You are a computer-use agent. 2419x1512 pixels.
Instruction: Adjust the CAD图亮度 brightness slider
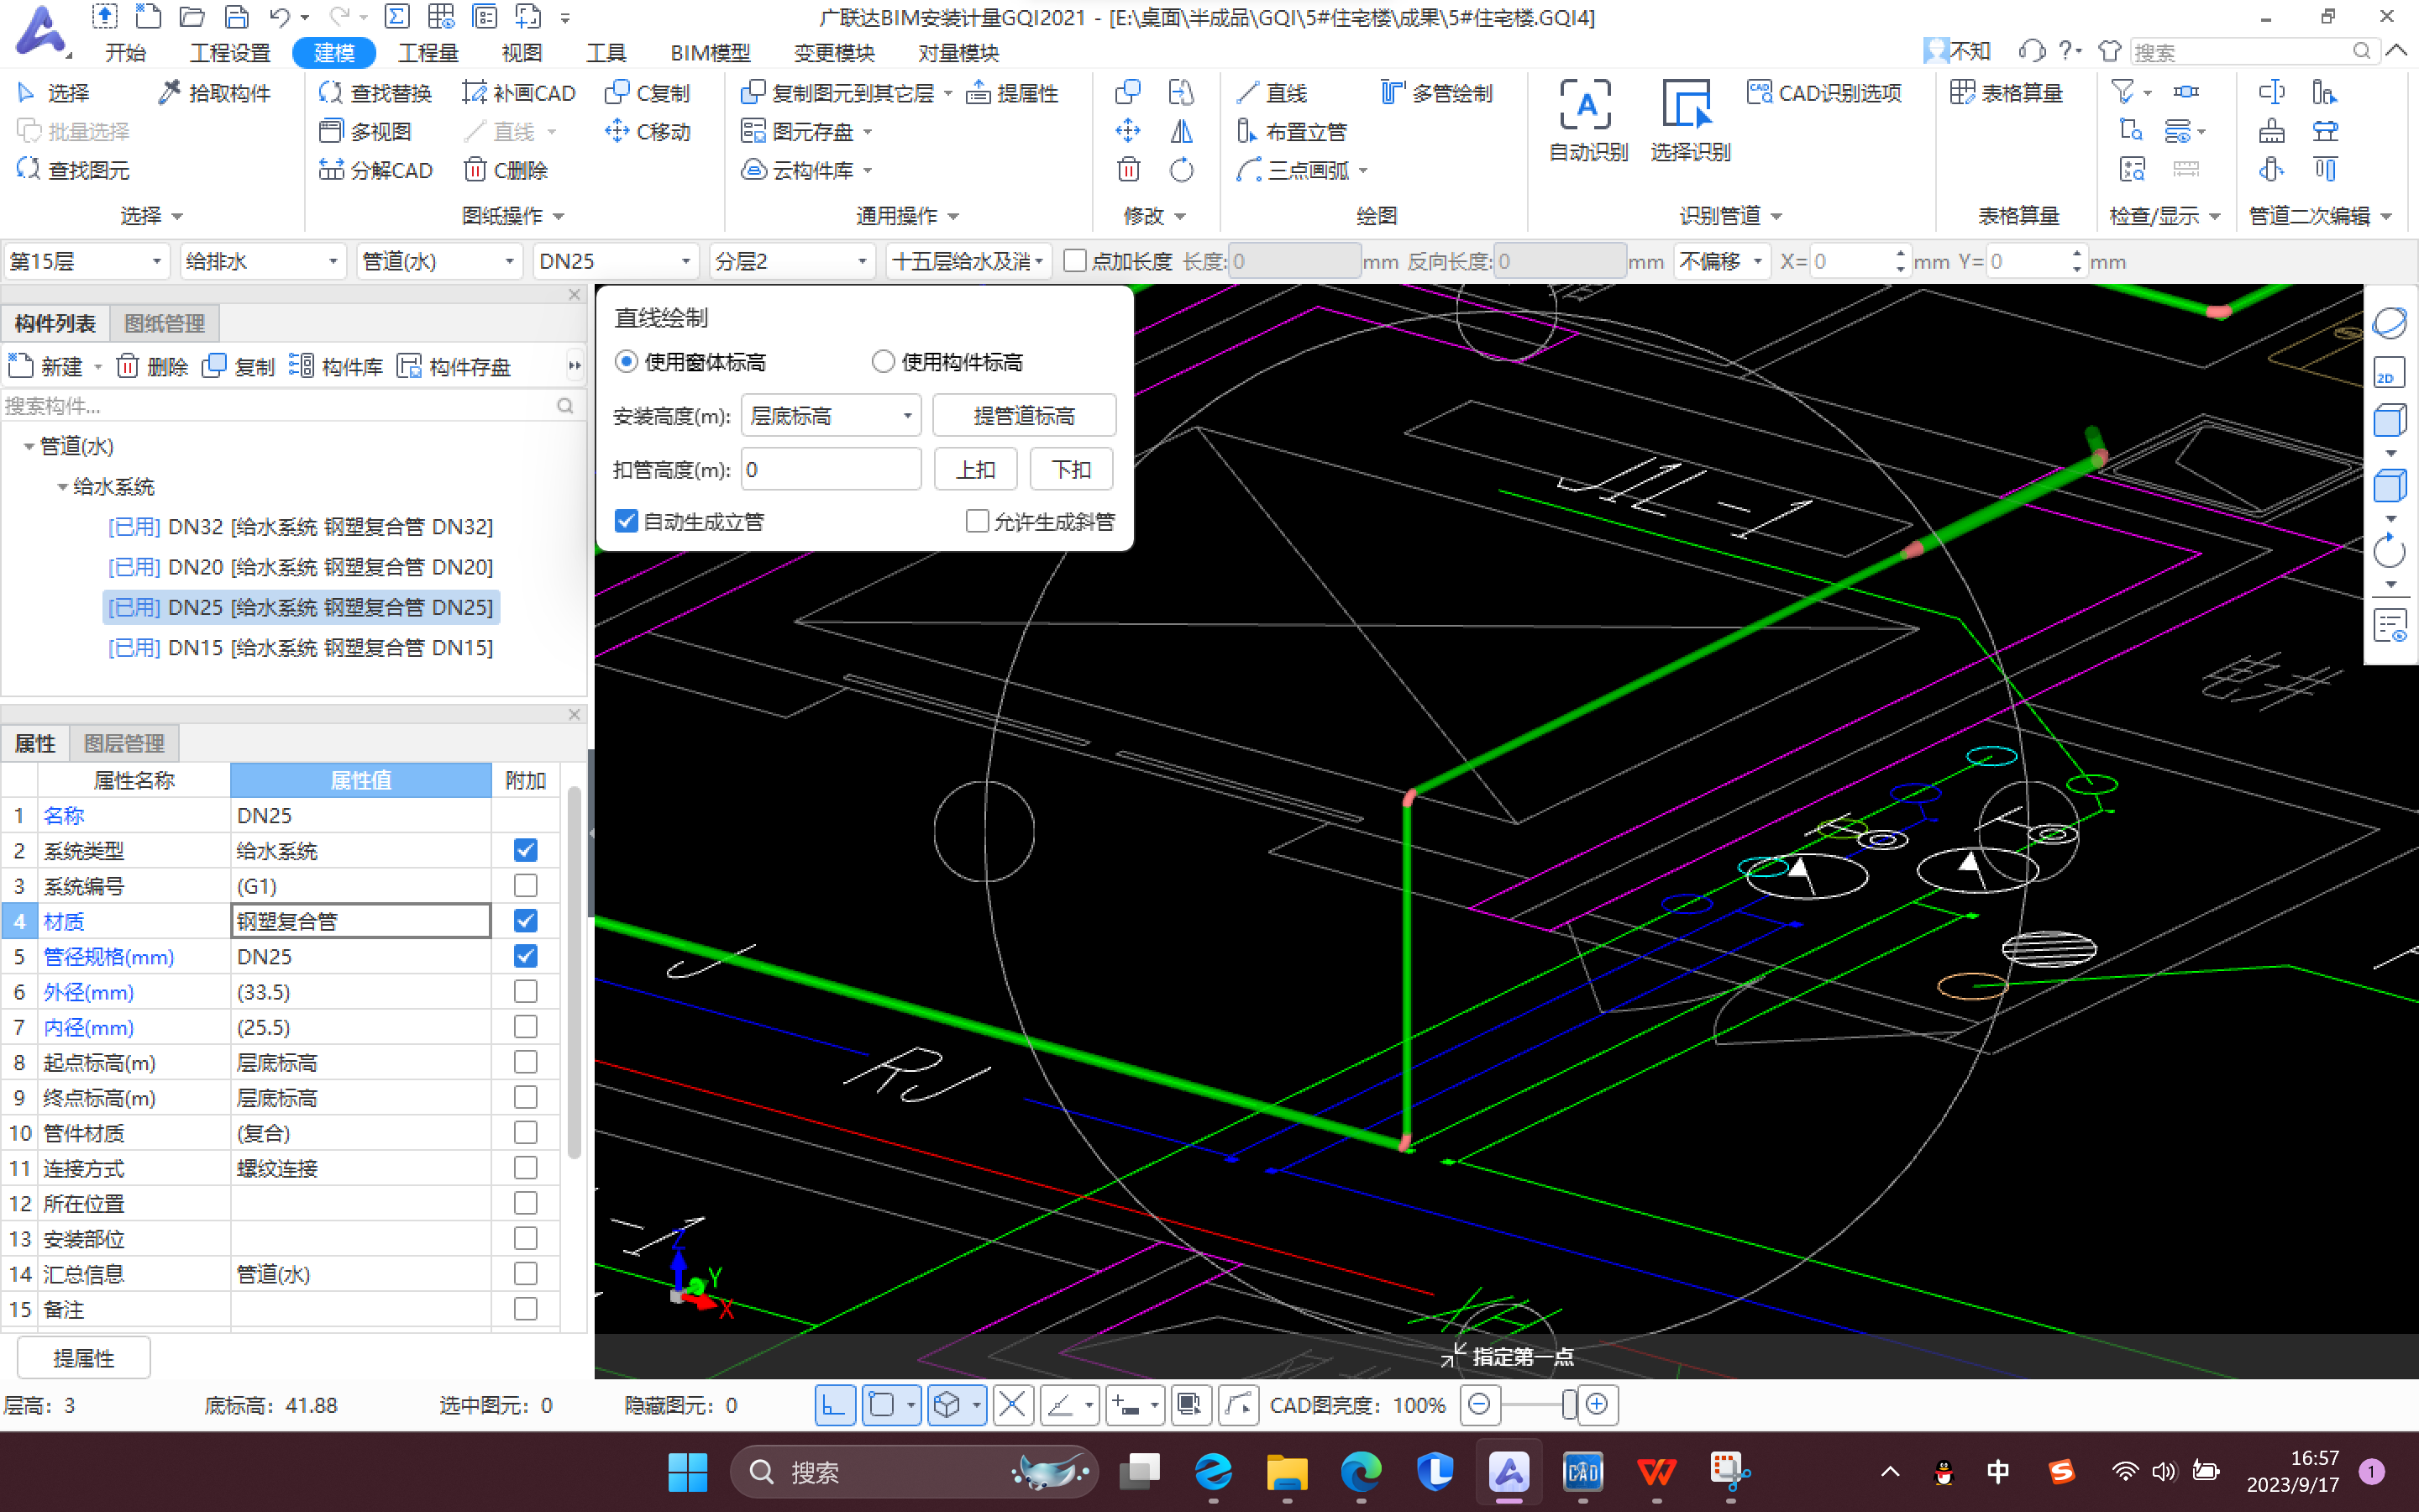pos(1568,1405)
